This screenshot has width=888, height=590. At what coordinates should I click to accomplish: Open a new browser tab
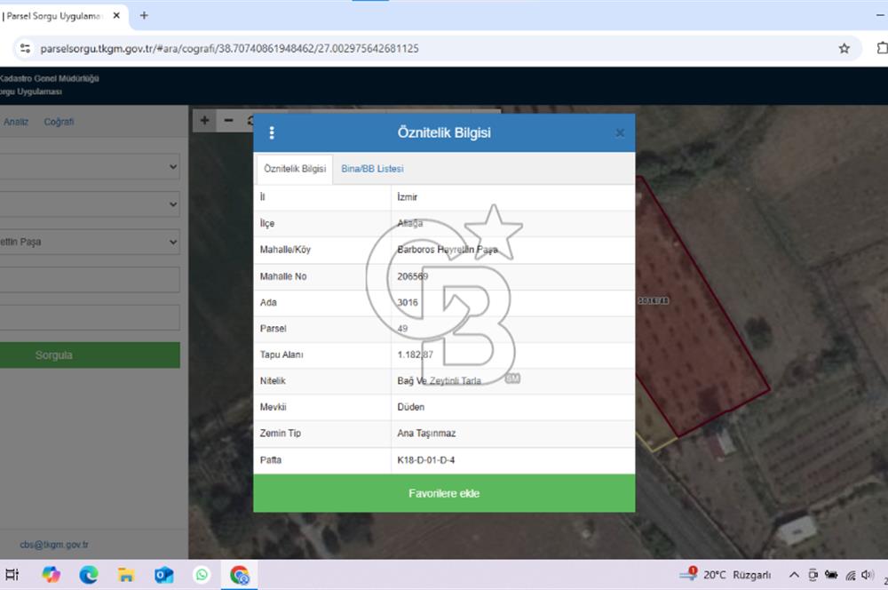coord(144,16)
